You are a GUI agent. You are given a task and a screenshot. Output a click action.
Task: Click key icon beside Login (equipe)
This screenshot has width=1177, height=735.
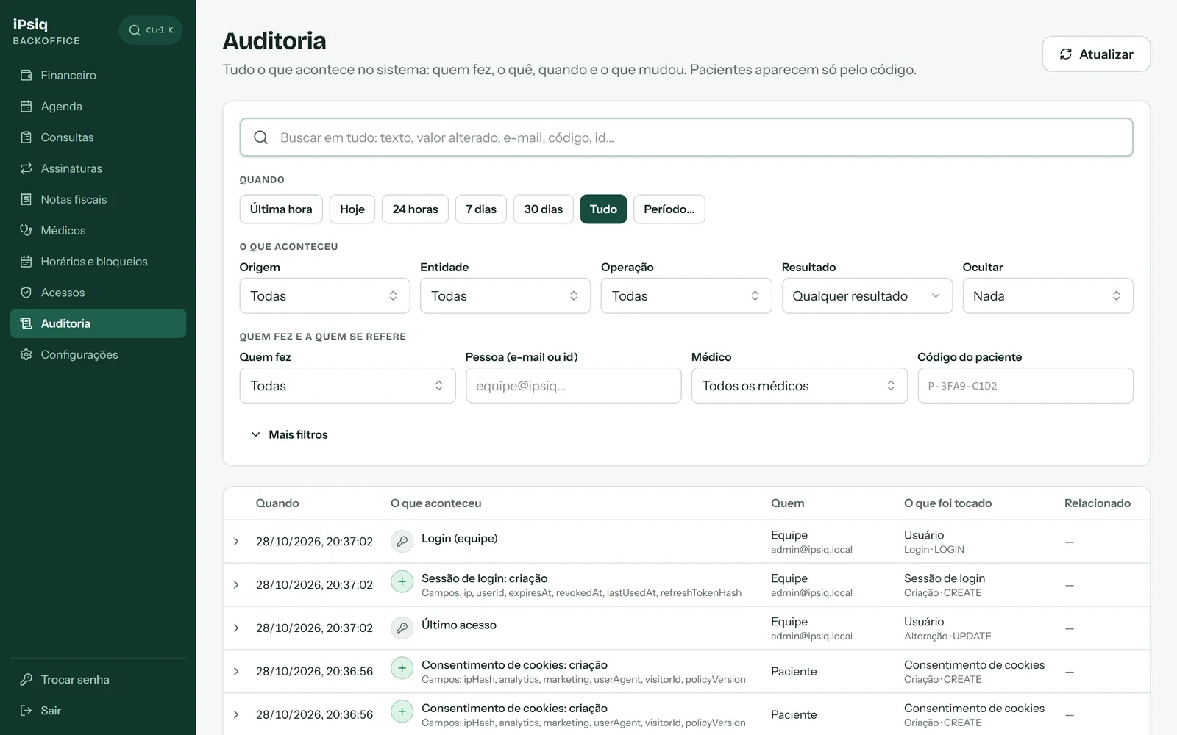tap(402, 542)
